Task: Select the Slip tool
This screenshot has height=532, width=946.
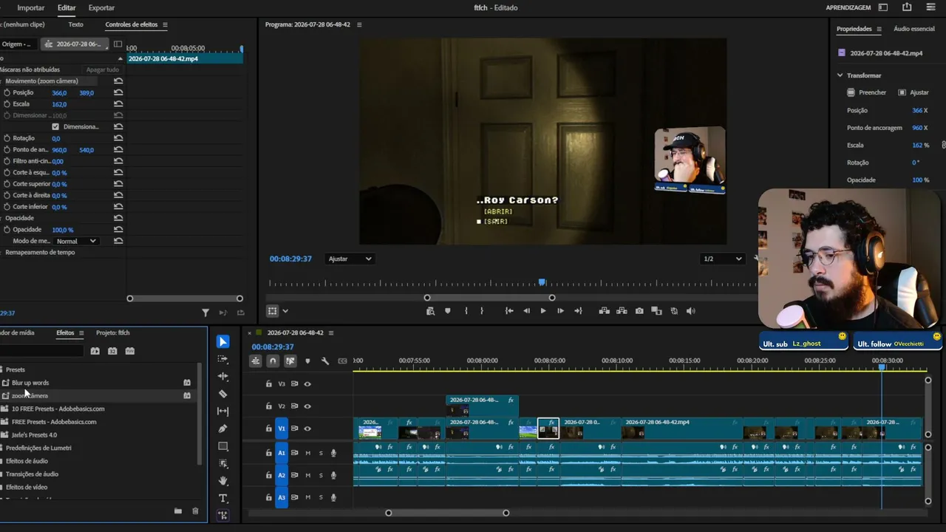Action: (x=223, y=412)
